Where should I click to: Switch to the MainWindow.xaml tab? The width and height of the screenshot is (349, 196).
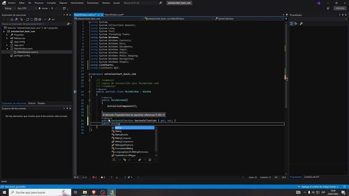114,15
